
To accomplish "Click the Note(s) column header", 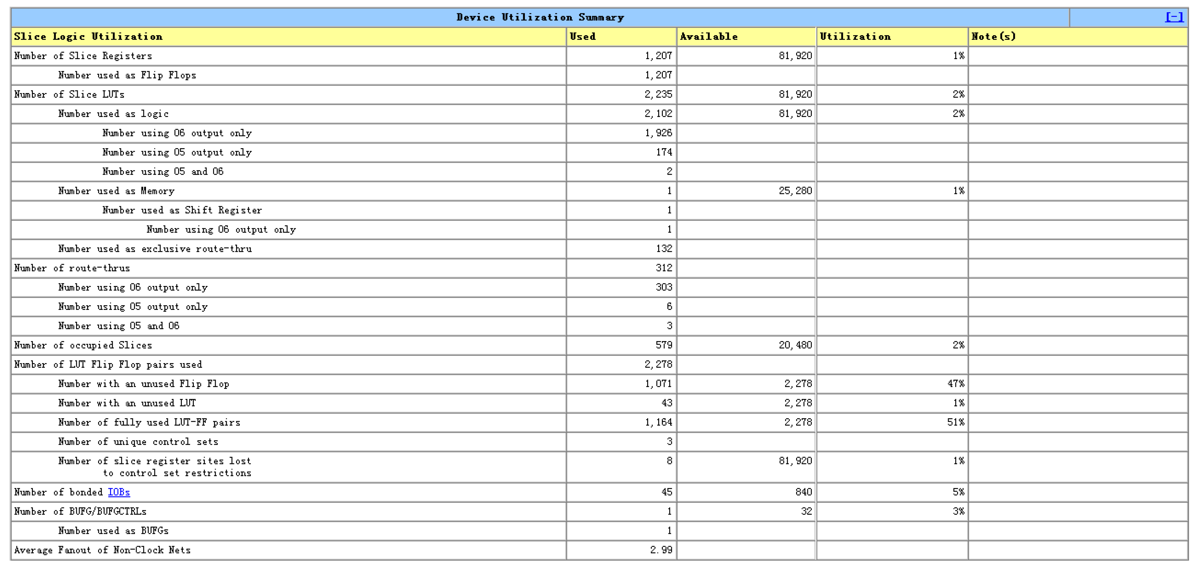I will (x=994, y=37).
